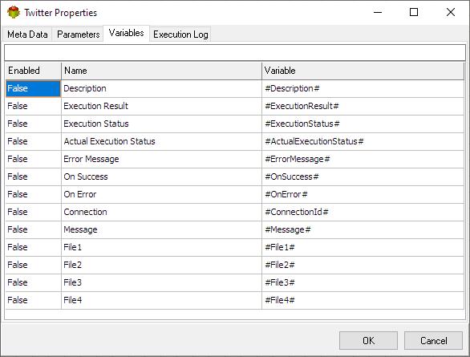Viewport: 470px width, 357px height.
Task: Click the empty field above the table
Action: click(235, 52)
